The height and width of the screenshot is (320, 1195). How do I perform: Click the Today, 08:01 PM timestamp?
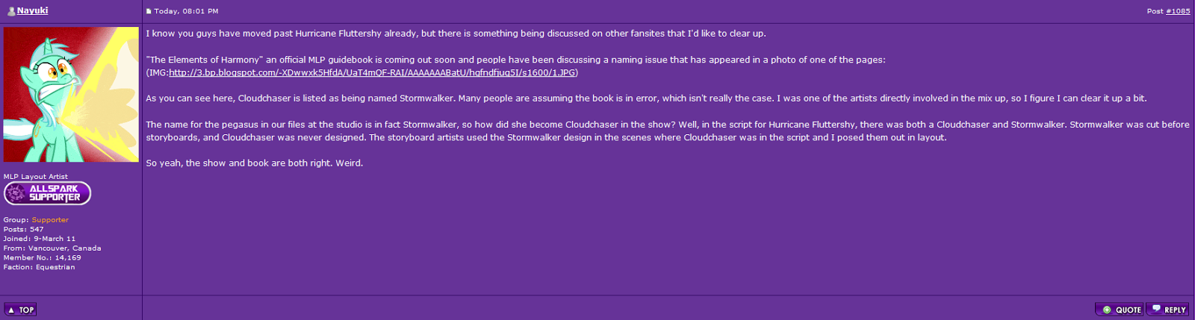tap(186, 11)
